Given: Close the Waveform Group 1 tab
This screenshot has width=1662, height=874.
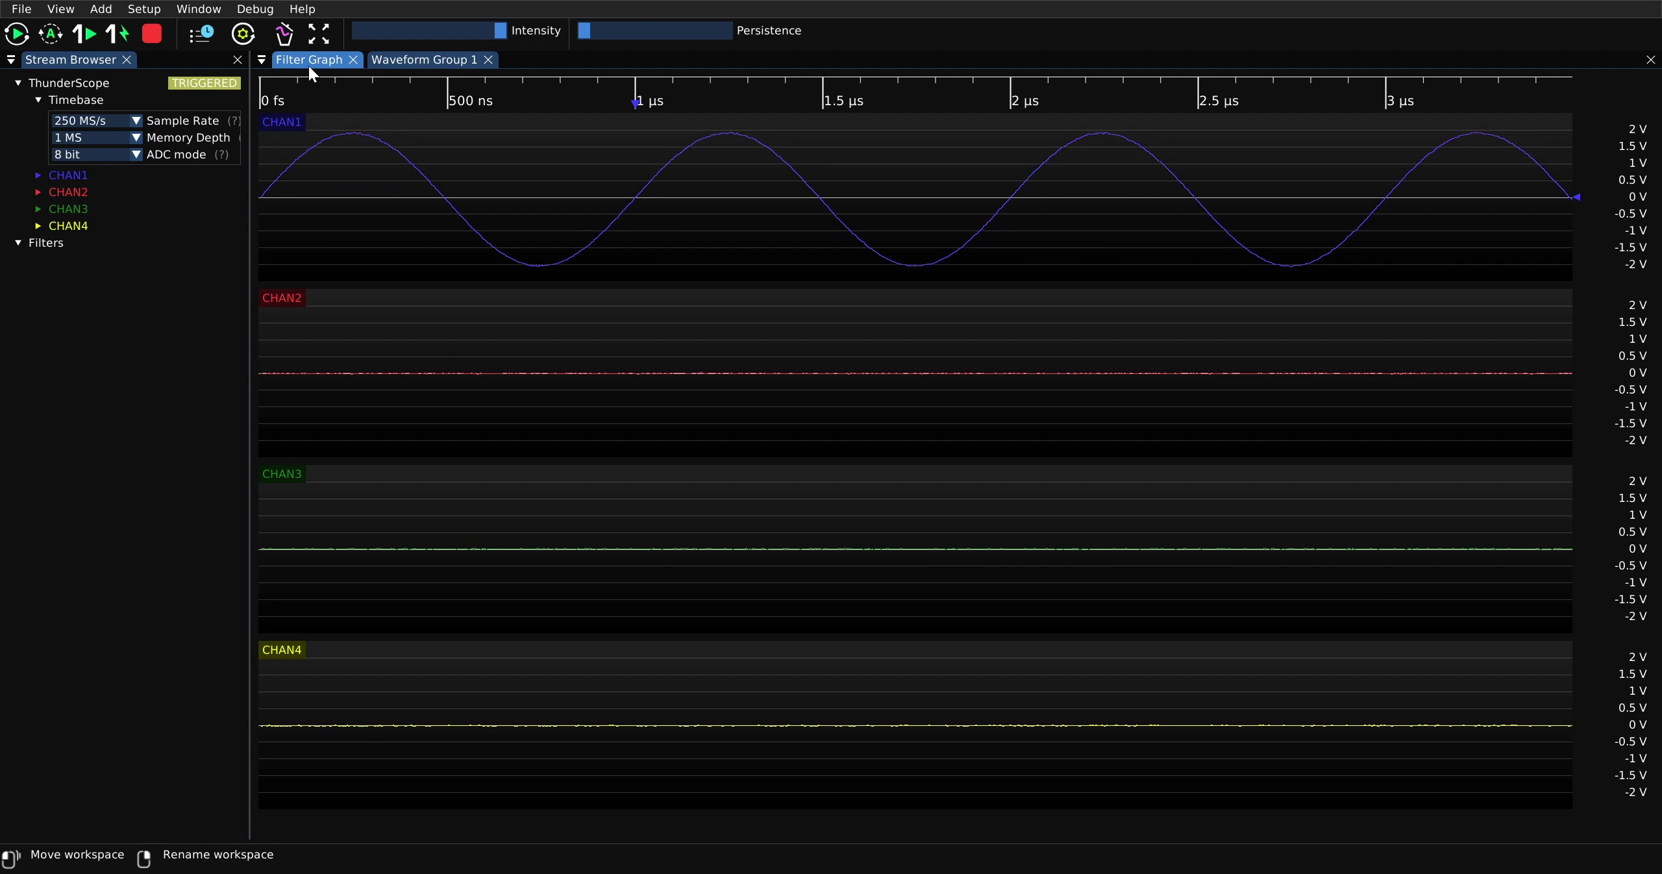Looking at the screenshot, I should coord(488,60).
